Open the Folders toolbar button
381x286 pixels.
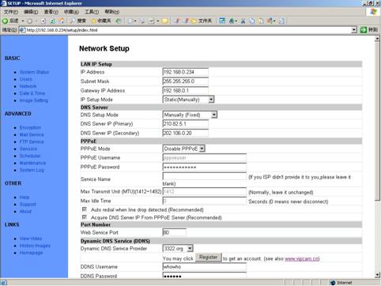pos(202,21)
